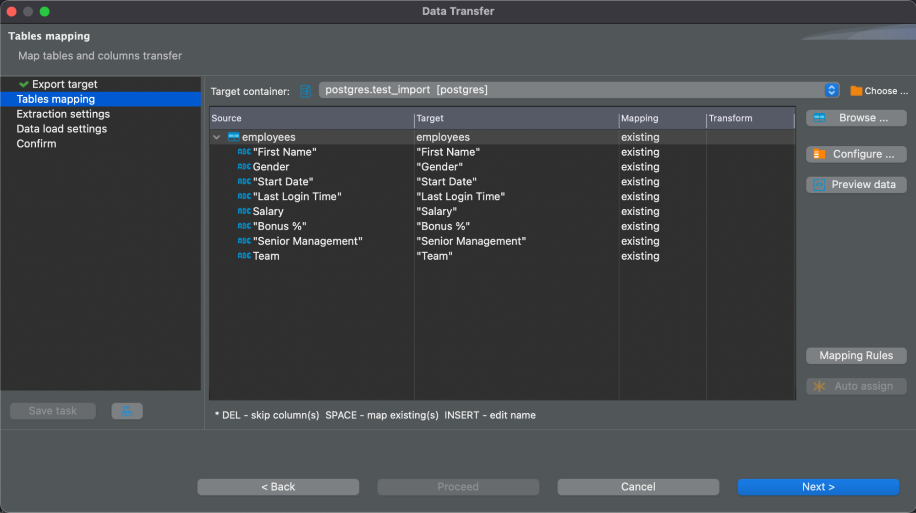This screenshot has width=916, height=513.
Task: Click the Confirm step in sidebar
Action: click(x=37, y=143)
